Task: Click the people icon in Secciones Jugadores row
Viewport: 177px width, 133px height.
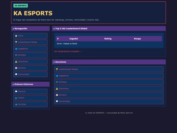Action: click(57, 76)
